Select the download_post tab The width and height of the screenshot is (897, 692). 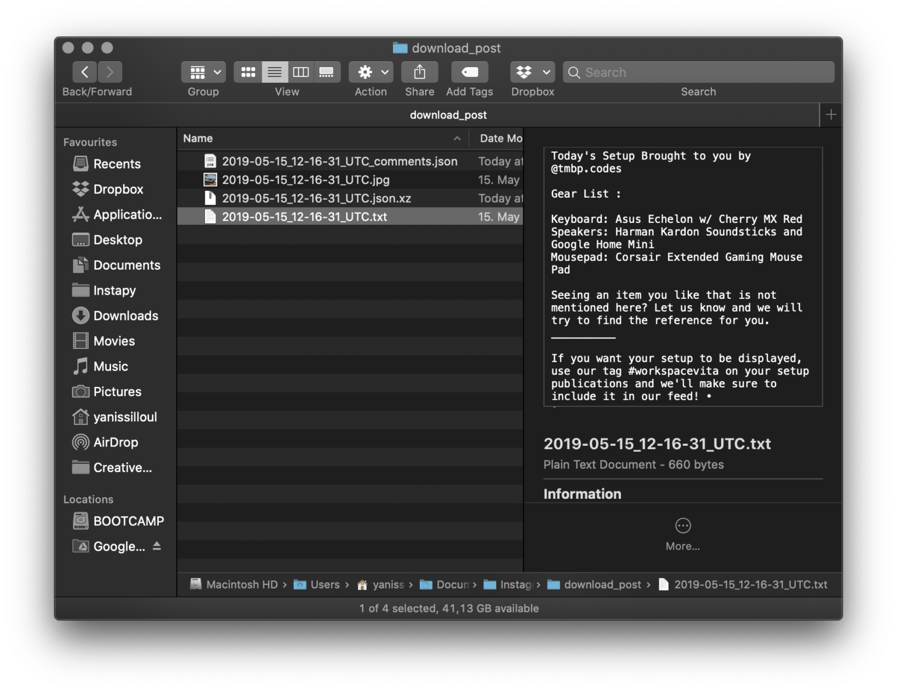click(x=448, y=114)
